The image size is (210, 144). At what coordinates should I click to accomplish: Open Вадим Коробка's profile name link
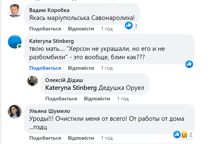point(49,10)
